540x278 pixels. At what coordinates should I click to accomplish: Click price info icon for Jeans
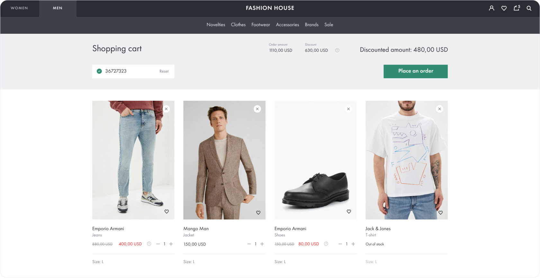[149, 244]
